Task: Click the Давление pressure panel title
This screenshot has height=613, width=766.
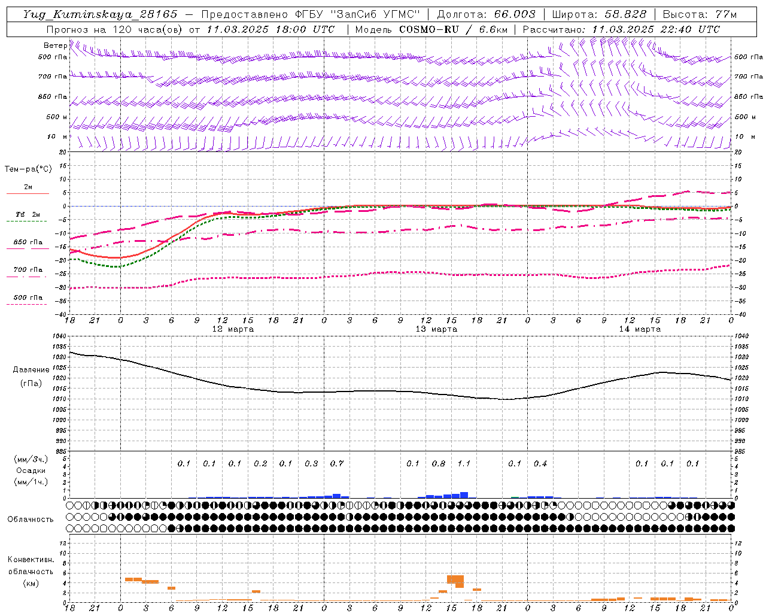Action: (x=31, y=370)
